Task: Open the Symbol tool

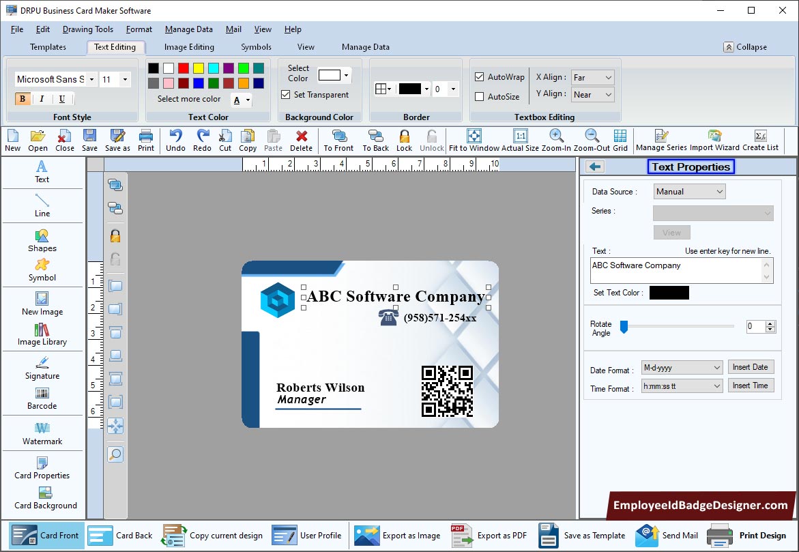Action: [x=42, y=270]
